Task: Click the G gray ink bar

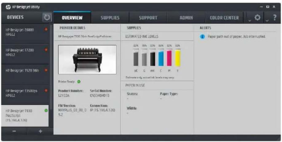Action: [x=144, y=60]
